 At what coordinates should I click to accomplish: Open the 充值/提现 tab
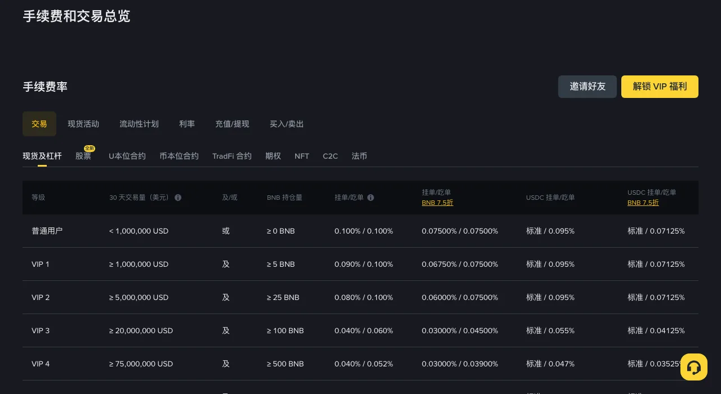tap(232, 124)
